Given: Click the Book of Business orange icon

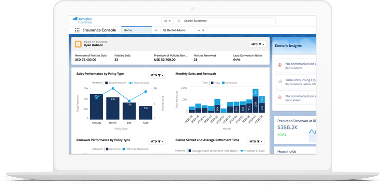Looking at the screenshot, I should coord(78,44).
